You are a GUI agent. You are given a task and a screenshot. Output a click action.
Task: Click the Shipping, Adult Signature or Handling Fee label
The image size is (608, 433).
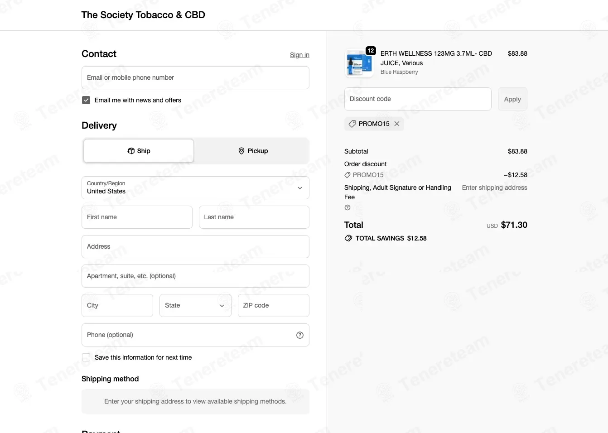tap(398, 192)
